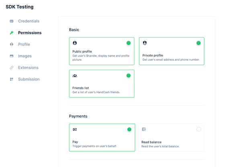Click the Profile person icon in sidebar
The width and height of the screenshot is (241, 167).
(12, 45)
